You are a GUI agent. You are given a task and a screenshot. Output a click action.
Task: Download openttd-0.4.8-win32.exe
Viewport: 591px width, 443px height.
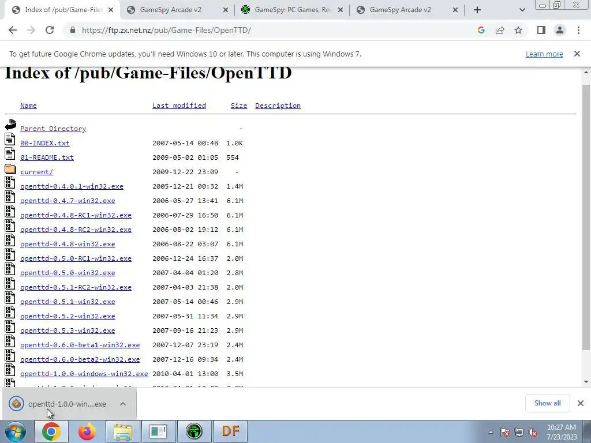[x=68, y=244]
